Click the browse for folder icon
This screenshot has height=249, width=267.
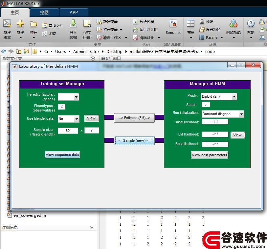tap(26, 51)
